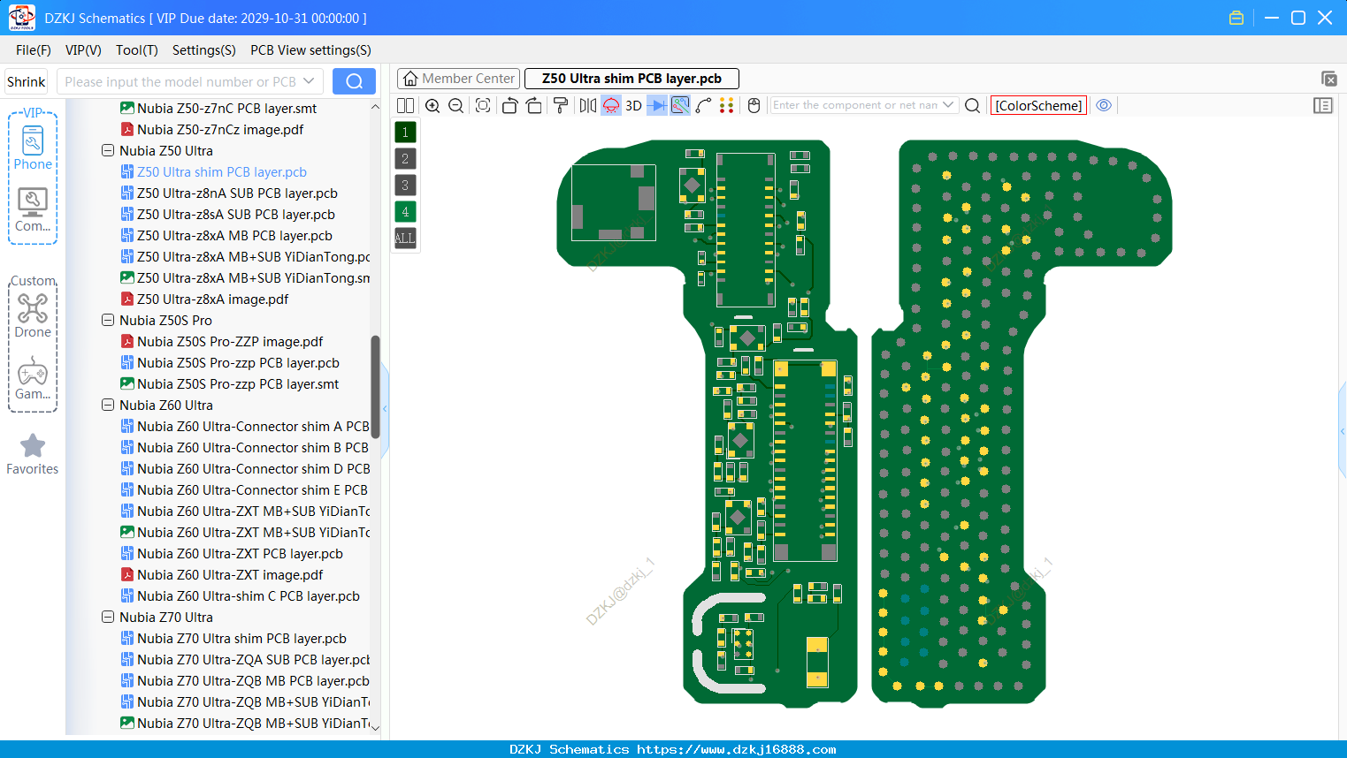Viewport: 1347px width, 758px height.
Task: Toggle PCB layer 4 button
Action: 405,212
